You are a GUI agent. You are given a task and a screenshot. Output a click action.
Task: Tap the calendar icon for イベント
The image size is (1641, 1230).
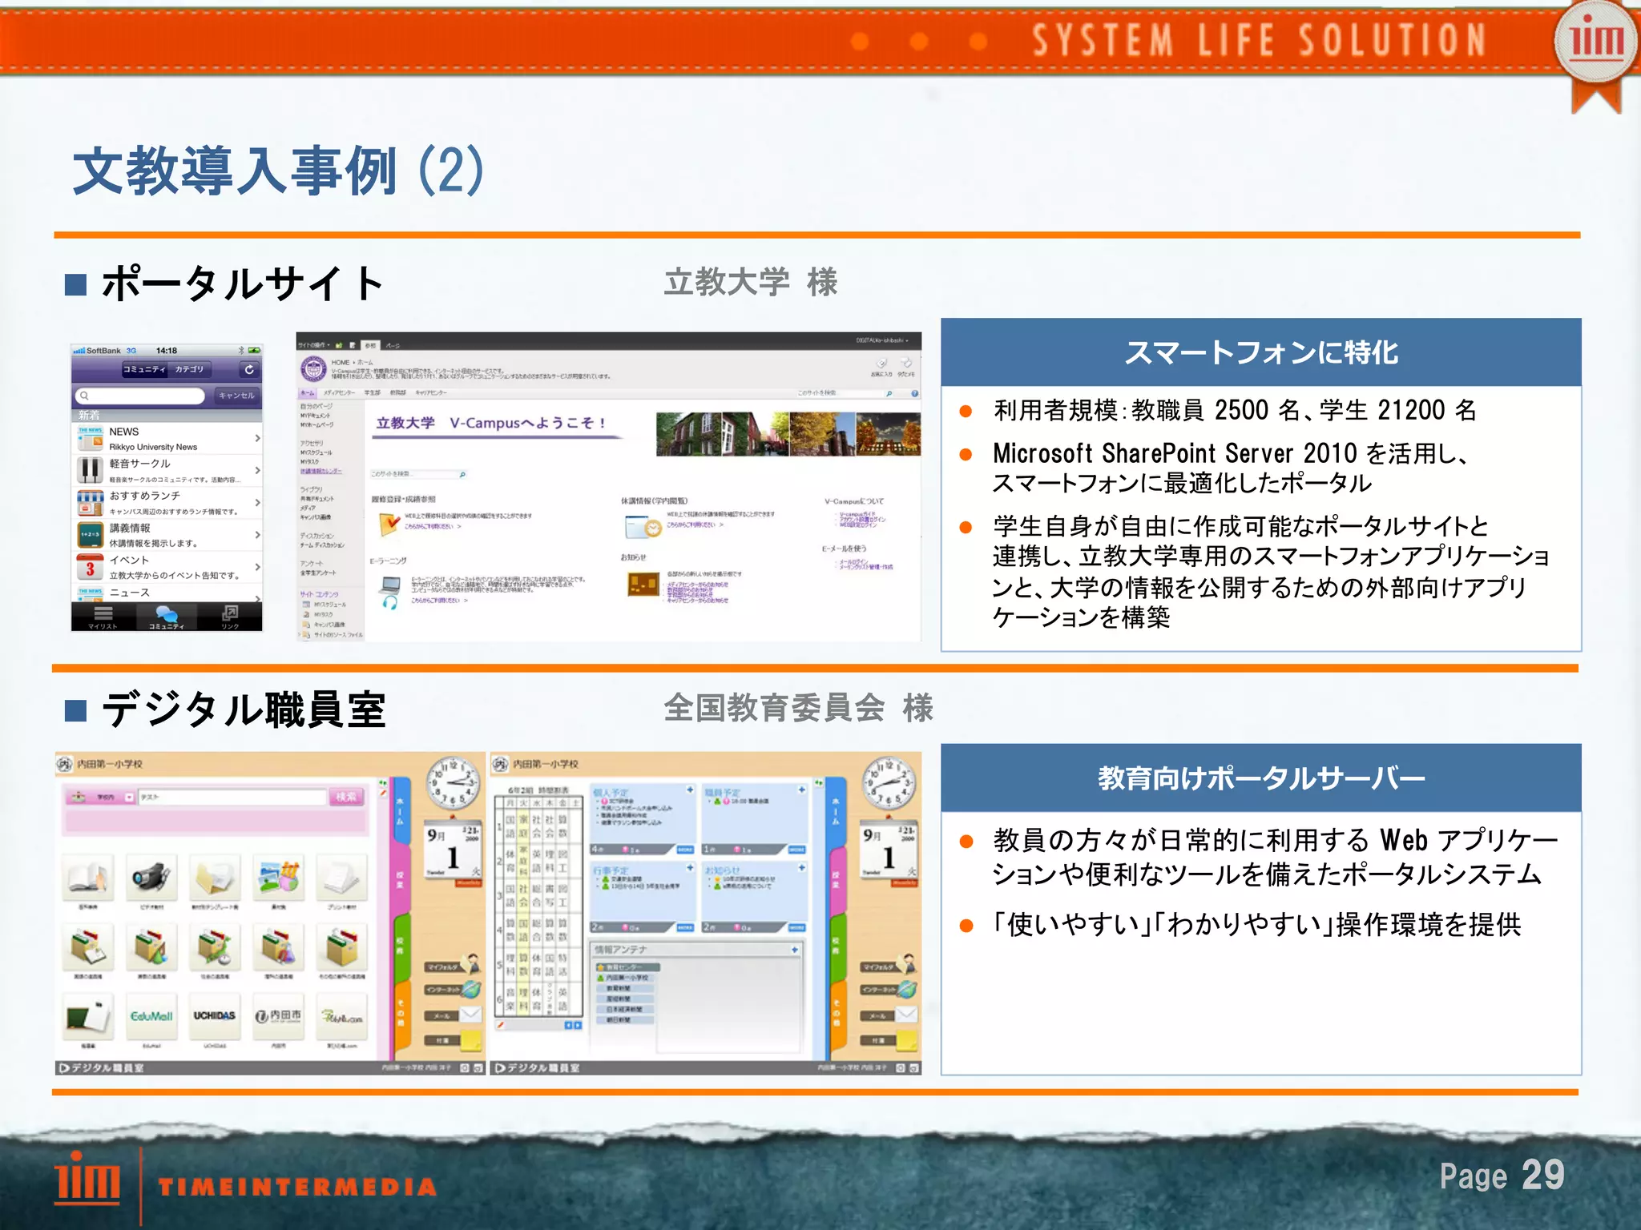coord(91,566)
